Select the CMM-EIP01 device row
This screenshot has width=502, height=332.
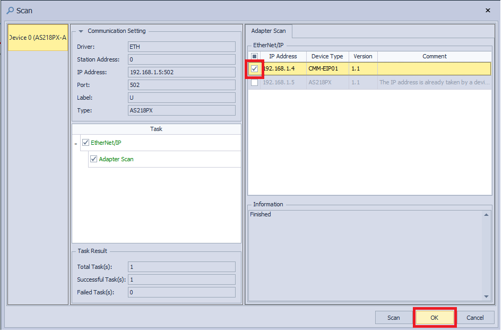(x=327, y=69)
